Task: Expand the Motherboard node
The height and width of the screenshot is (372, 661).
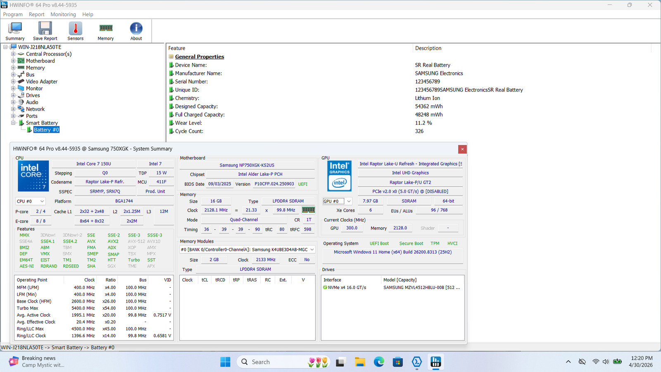Action: 13,61
